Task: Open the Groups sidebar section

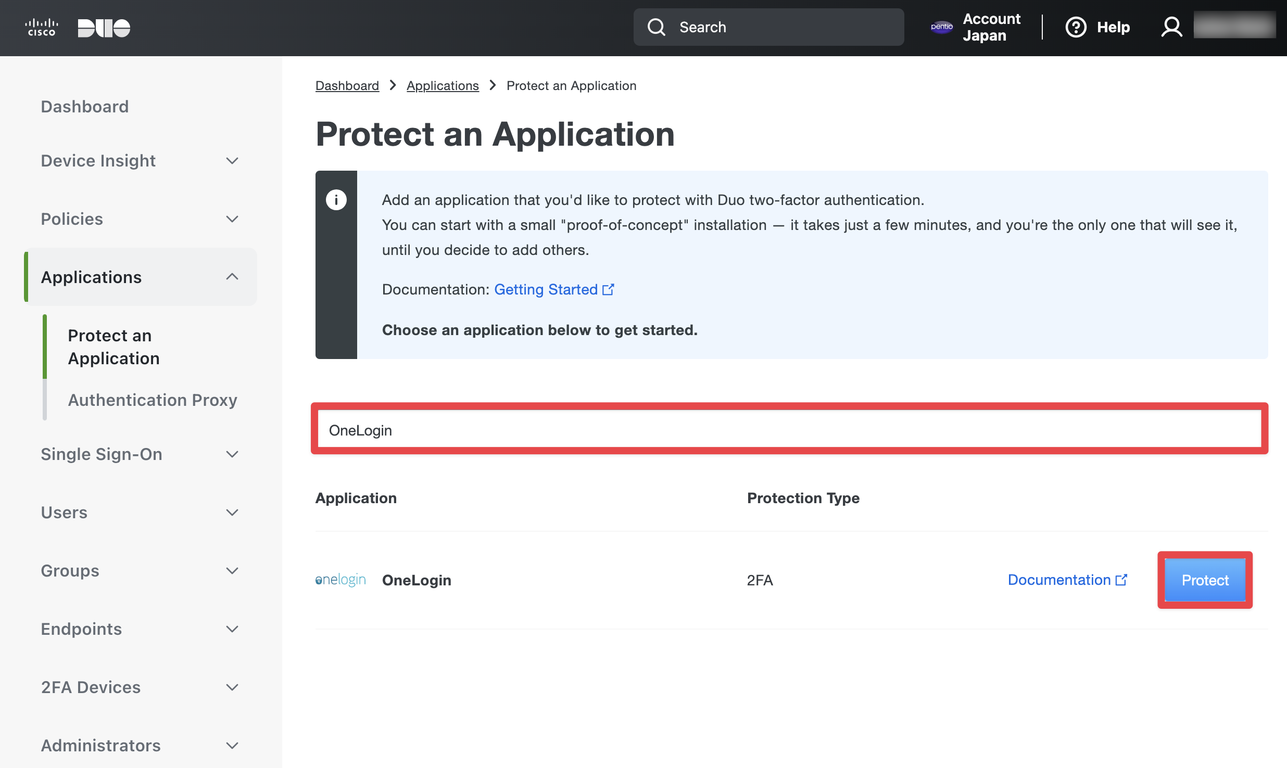Action: 70,571
